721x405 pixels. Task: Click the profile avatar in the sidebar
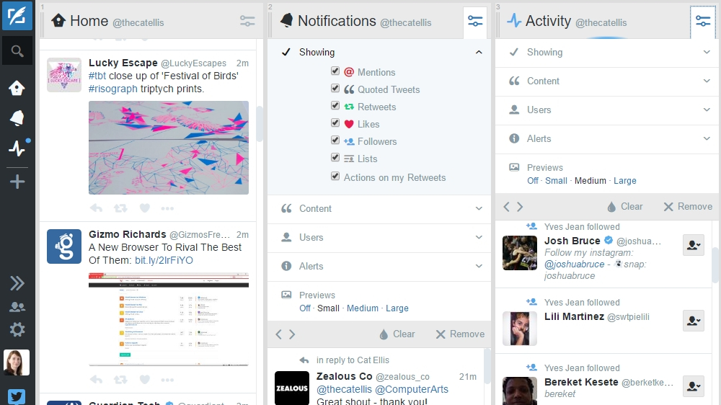[17, 362]
